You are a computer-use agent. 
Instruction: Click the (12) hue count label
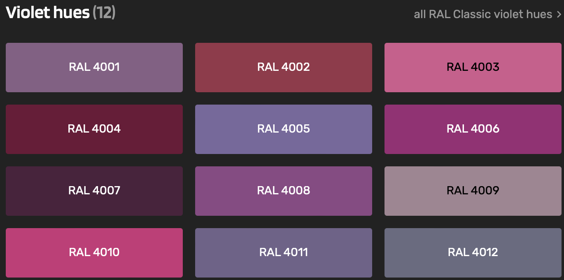point(104,13)
